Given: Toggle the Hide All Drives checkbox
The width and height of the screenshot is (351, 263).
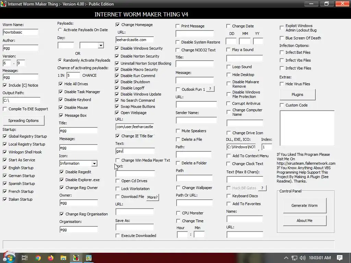Looking at the screenshot, I should [60, 84].
